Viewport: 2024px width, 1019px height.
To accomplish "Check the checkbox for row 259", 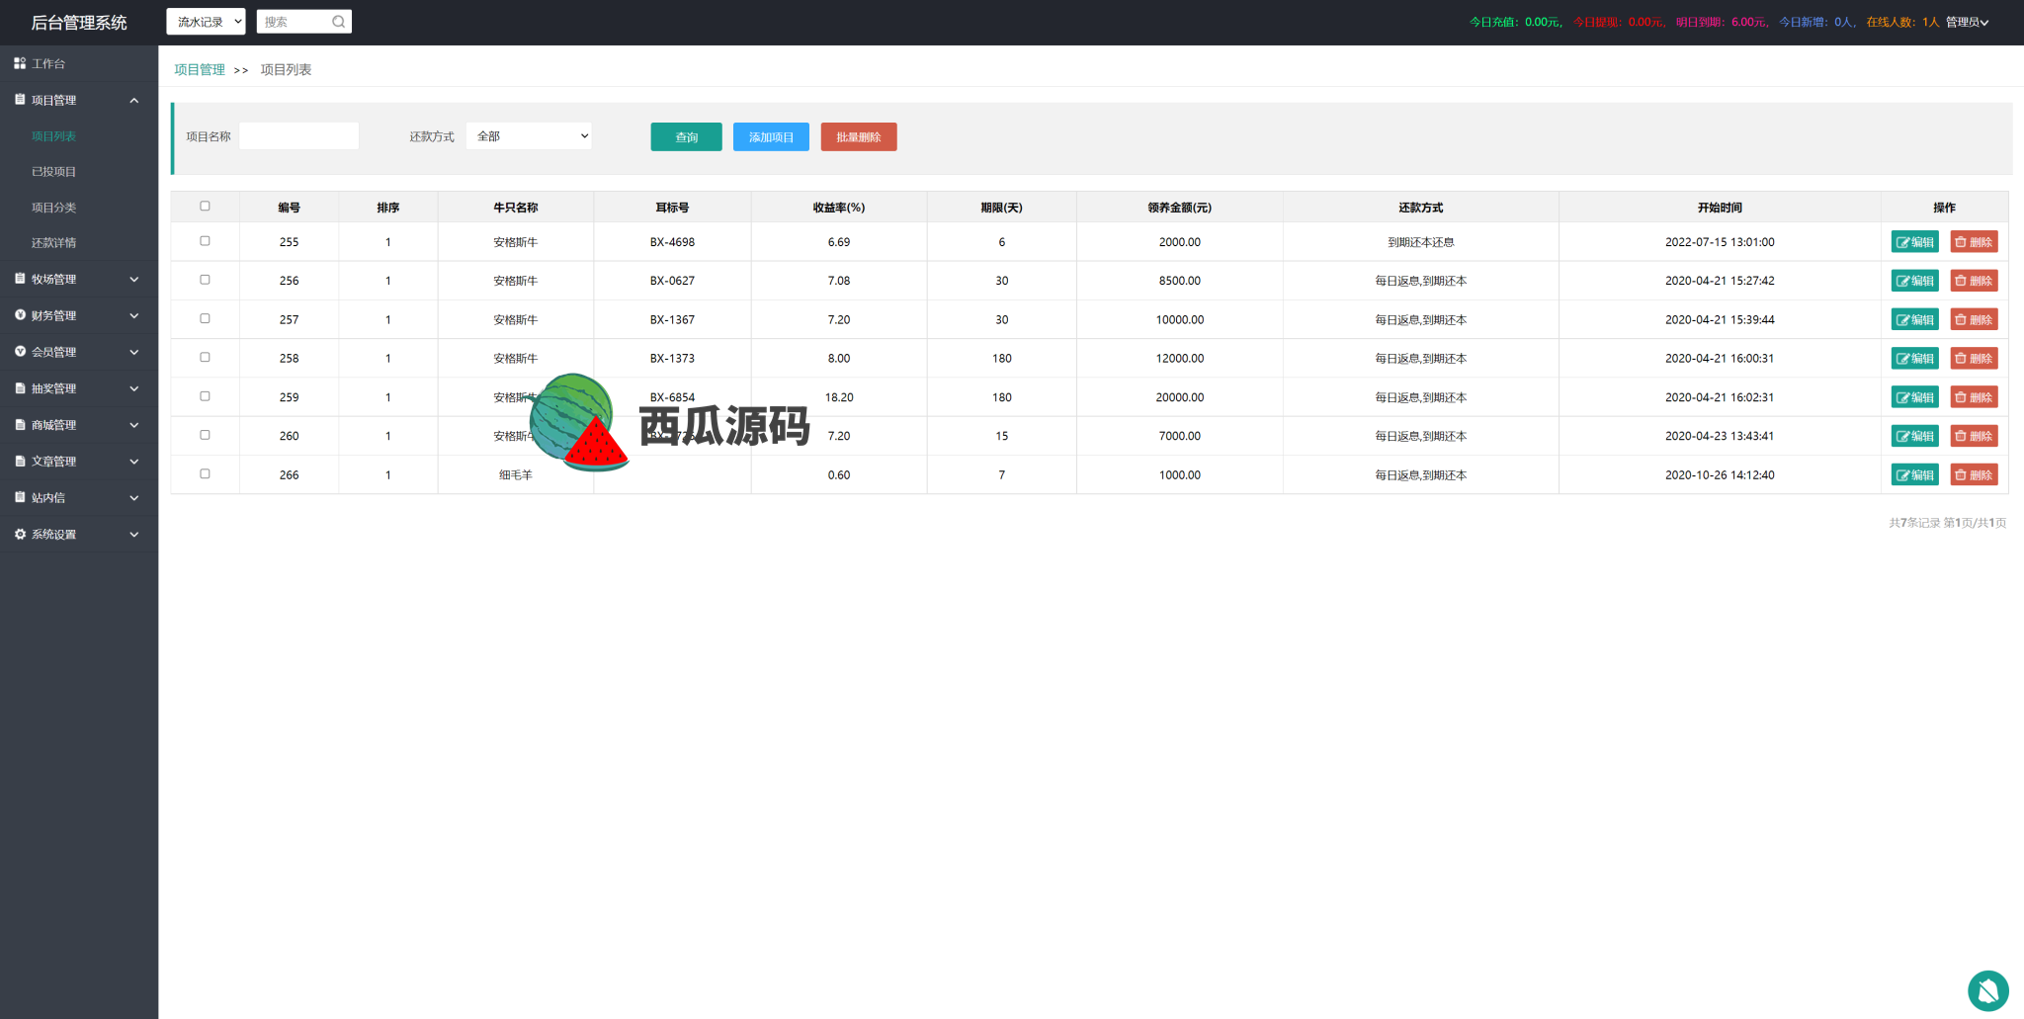I will pyautogui.click(x=206, y=396).
